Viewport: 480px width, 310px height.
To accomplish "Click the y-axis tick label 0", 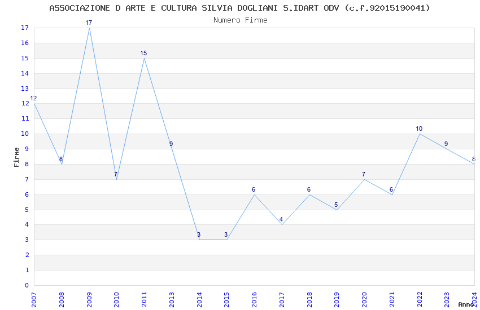I will click(x=27, y=285).
